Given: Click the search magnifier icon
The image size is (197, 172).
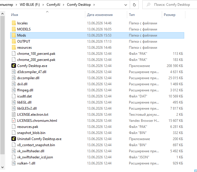Looking at the screenshot, I should (x=148, y=5).
